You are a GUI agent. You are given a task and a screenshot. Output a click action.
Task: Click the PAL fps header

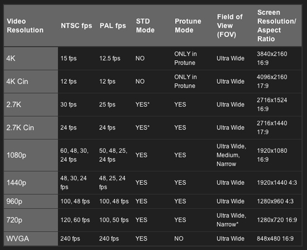tap(113, 26)
